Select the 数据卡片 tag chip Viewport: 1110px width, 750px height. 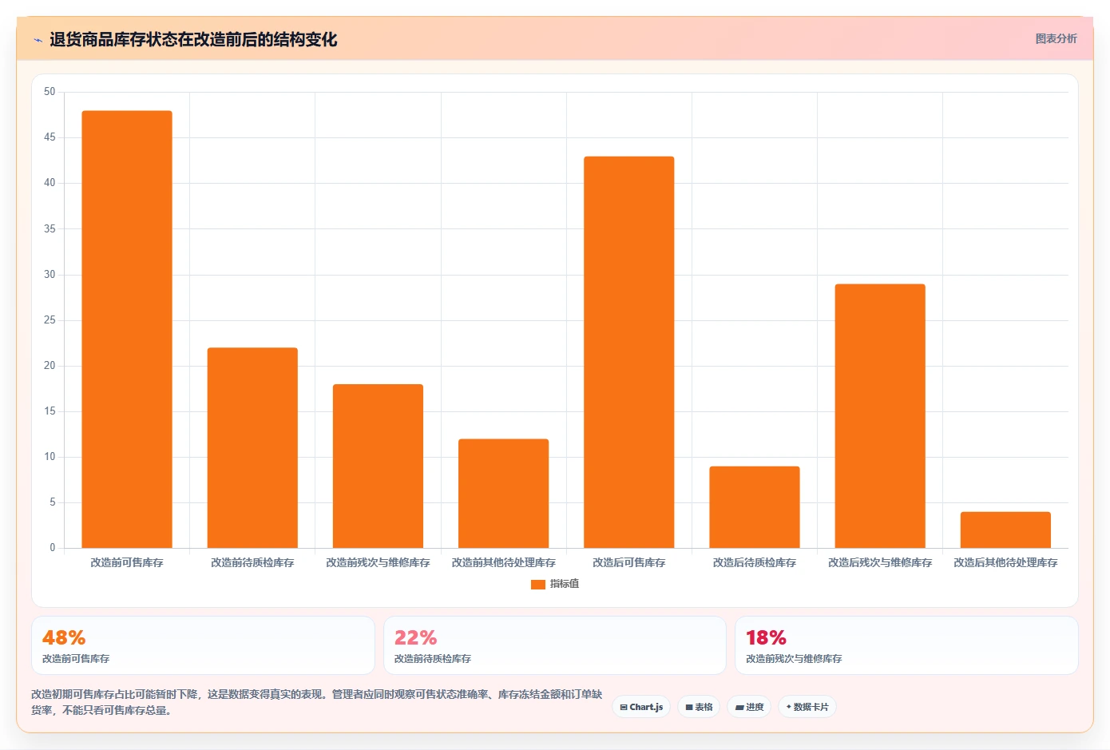click(x=807, y=707)
